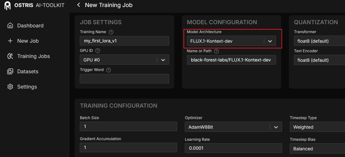This screenshot has width=345, height=157.
Task: Click help icon next to Trigger Word
Action: pos(109,70)
